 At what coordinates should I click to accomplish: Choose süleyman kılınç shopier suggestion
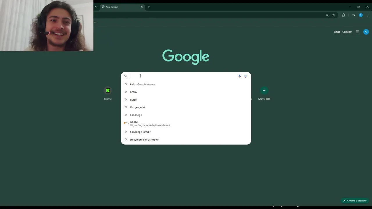[186, 140]
